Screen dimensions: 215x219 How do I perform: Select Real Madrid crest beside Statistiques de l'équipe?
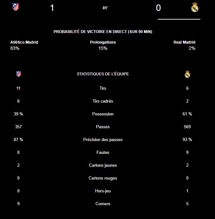[x=187, y=74]
